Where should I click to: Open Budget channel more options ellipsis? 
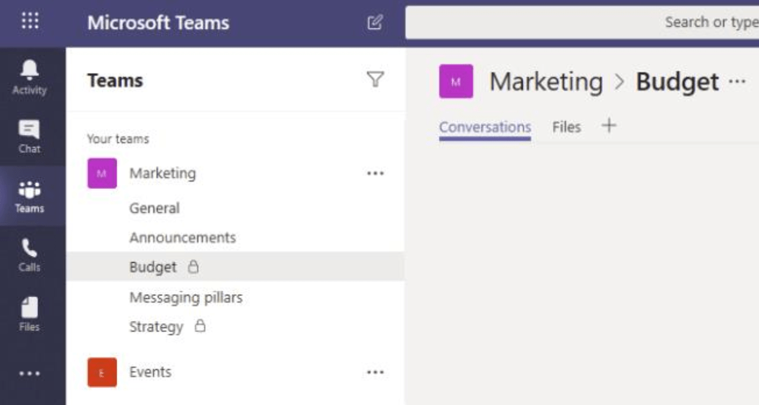[737, 82]
